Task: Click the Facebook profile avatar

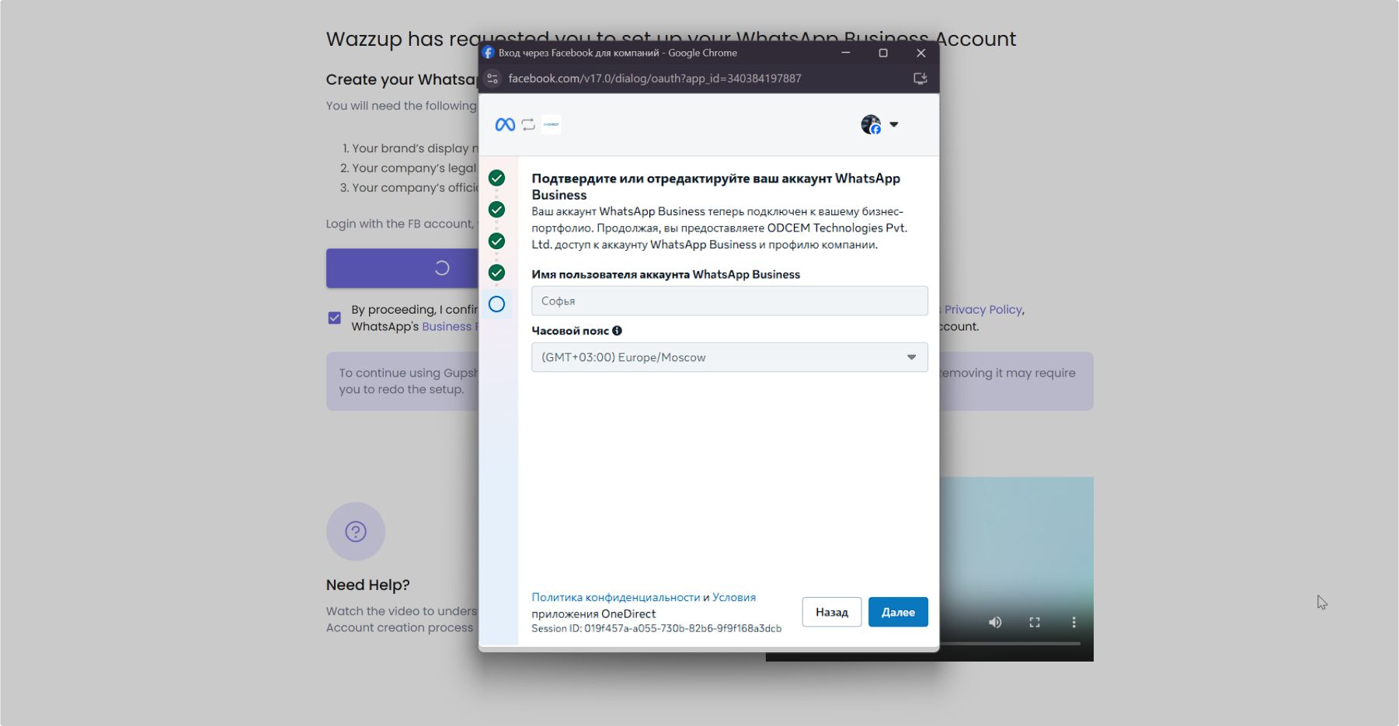Action: coord(871,124)
